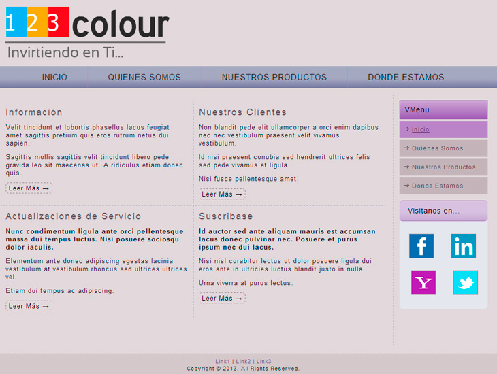Click the Facebook icon
Image resolution: width=497 pixels, height=374 pixels.
pos(421,245)
